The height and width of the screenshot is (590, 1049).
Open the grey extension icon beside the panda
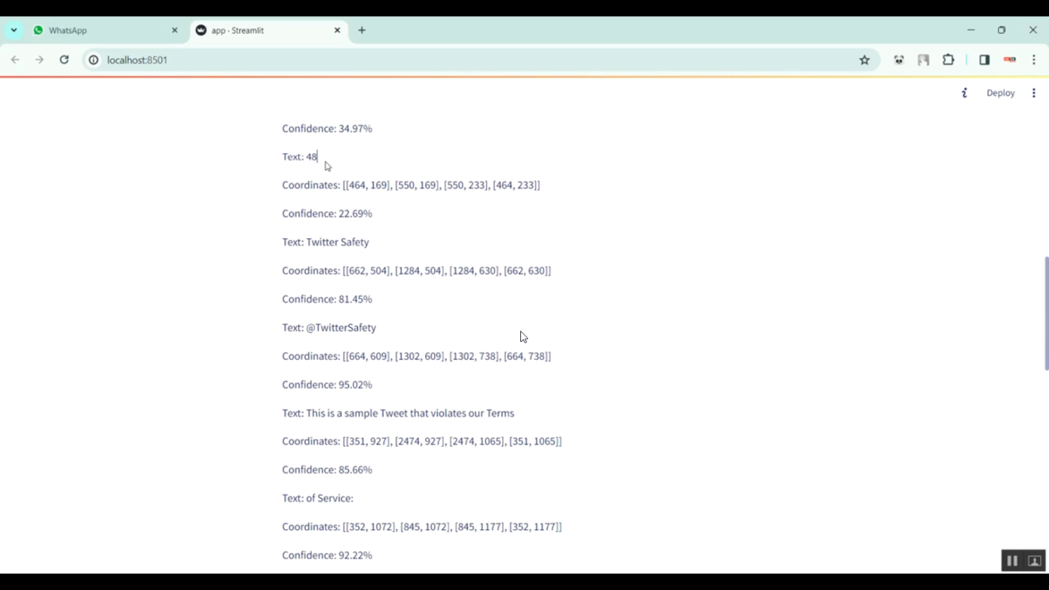point(924,60)
